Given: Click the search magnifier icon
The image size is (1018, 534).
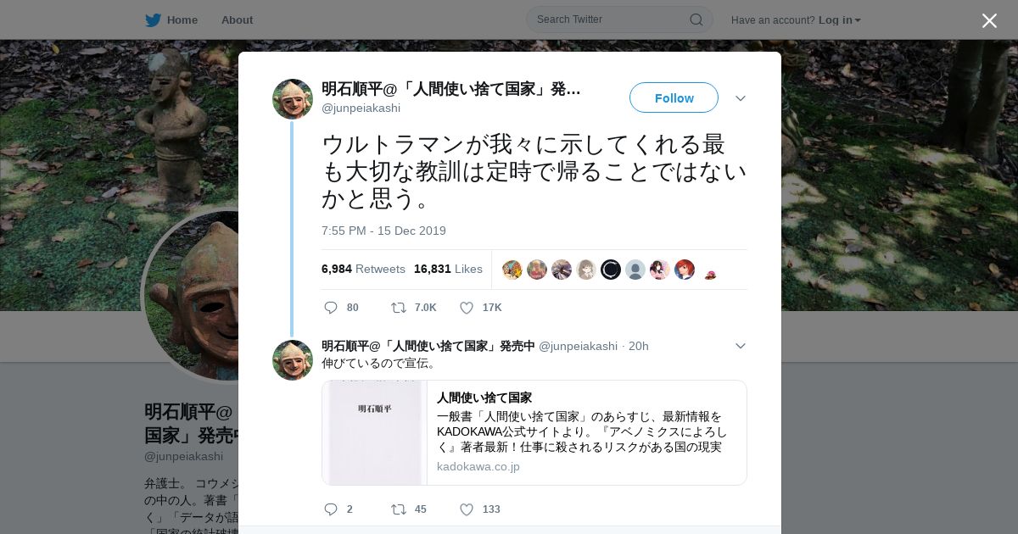Looking at the screenshot, I should coord(696,19).
